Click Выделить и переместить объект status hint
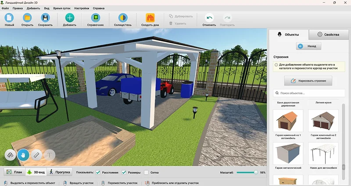The width and height of the screenshot is (351, 186). (x=32, y=183)
